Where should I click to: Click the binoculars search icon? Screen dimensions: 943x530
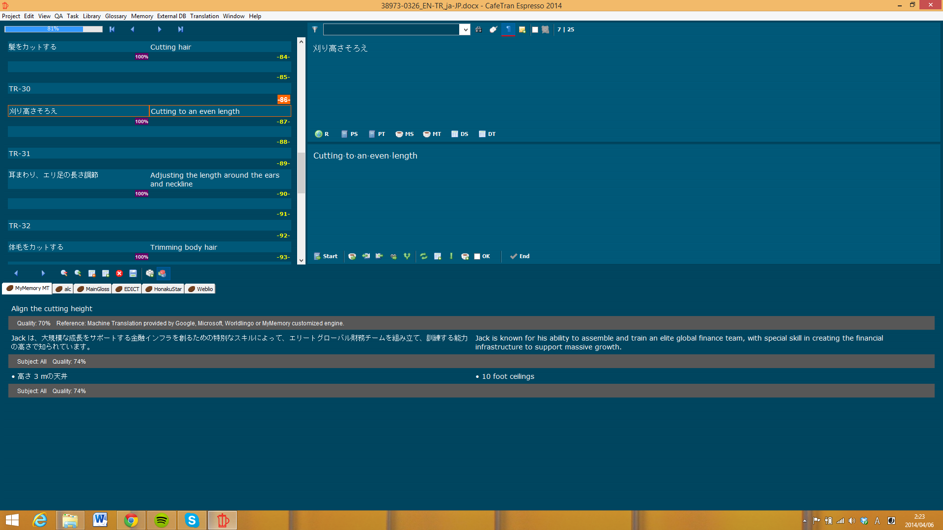(x=478, y=29)
